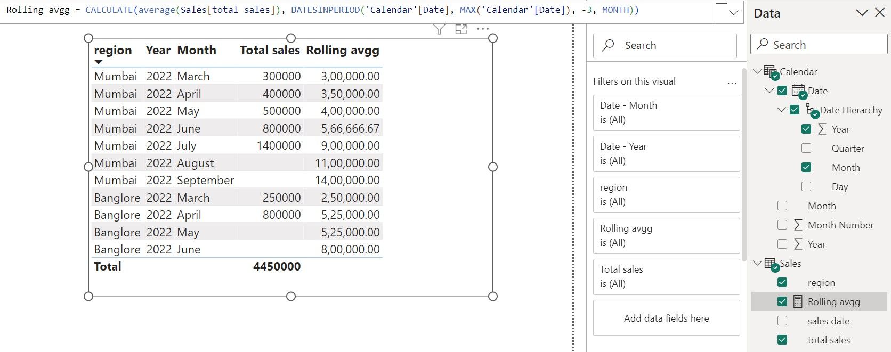Open the table's more options ellipsis
The image size is (891, 352).
pyautogui.click(x=483, y=29)
